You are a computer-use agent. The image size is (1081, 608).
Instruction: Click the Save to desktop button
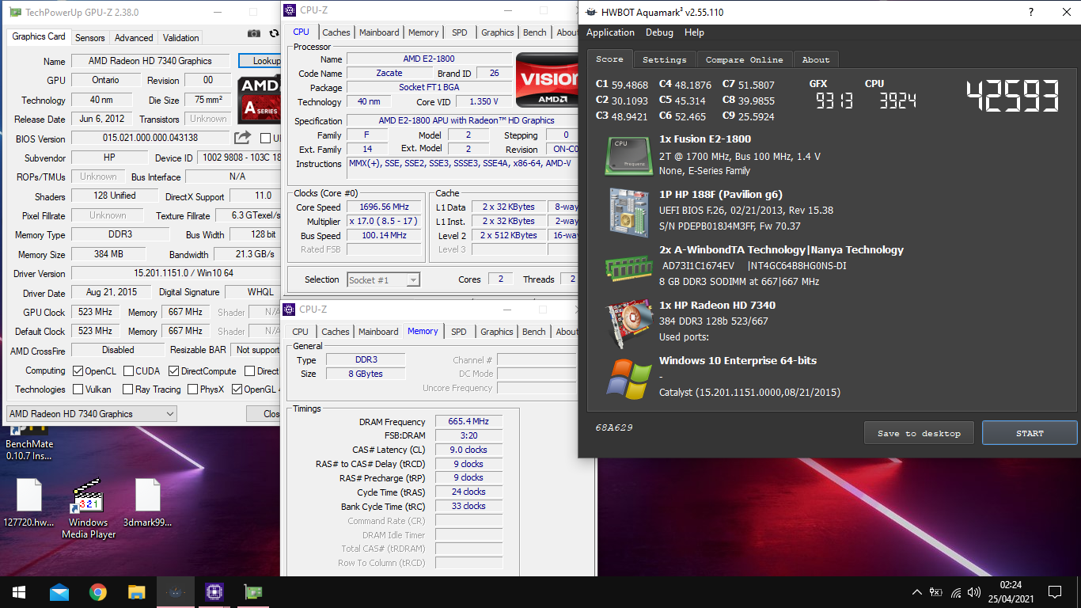919,433
